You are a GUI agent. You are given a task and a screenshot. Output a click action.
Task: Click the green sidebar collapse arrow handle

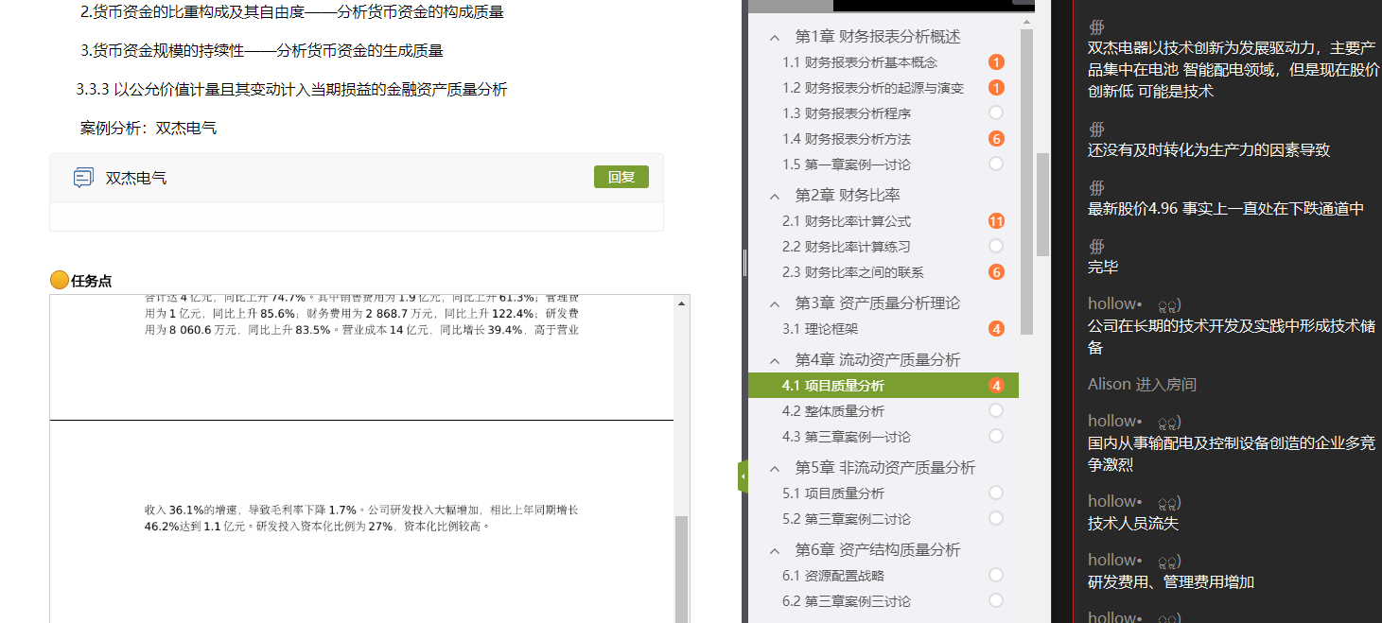click(743, 476)
